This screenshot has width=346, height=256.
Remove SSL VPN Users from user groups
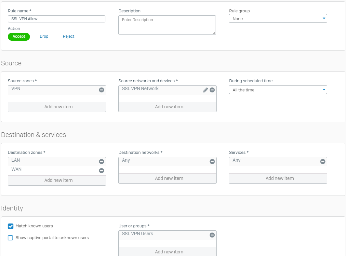[x=212, y=235]
